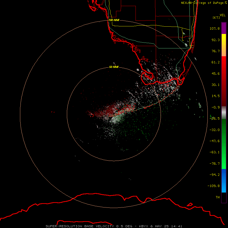Image resolution: width=228 pixels, height=228 pixels.
Task: Click the -47.6 velocity legend value
Action: [x=215, y=141]
